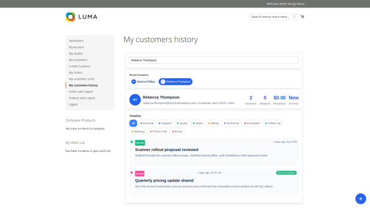Click the pink Email entry tag
Image resolution: width=370 pixels, height=208 pixels.
[x=140, y=173]
